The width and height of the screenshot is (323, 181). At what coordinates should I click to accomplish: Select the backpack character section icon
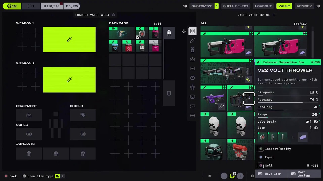coord(169,33)
